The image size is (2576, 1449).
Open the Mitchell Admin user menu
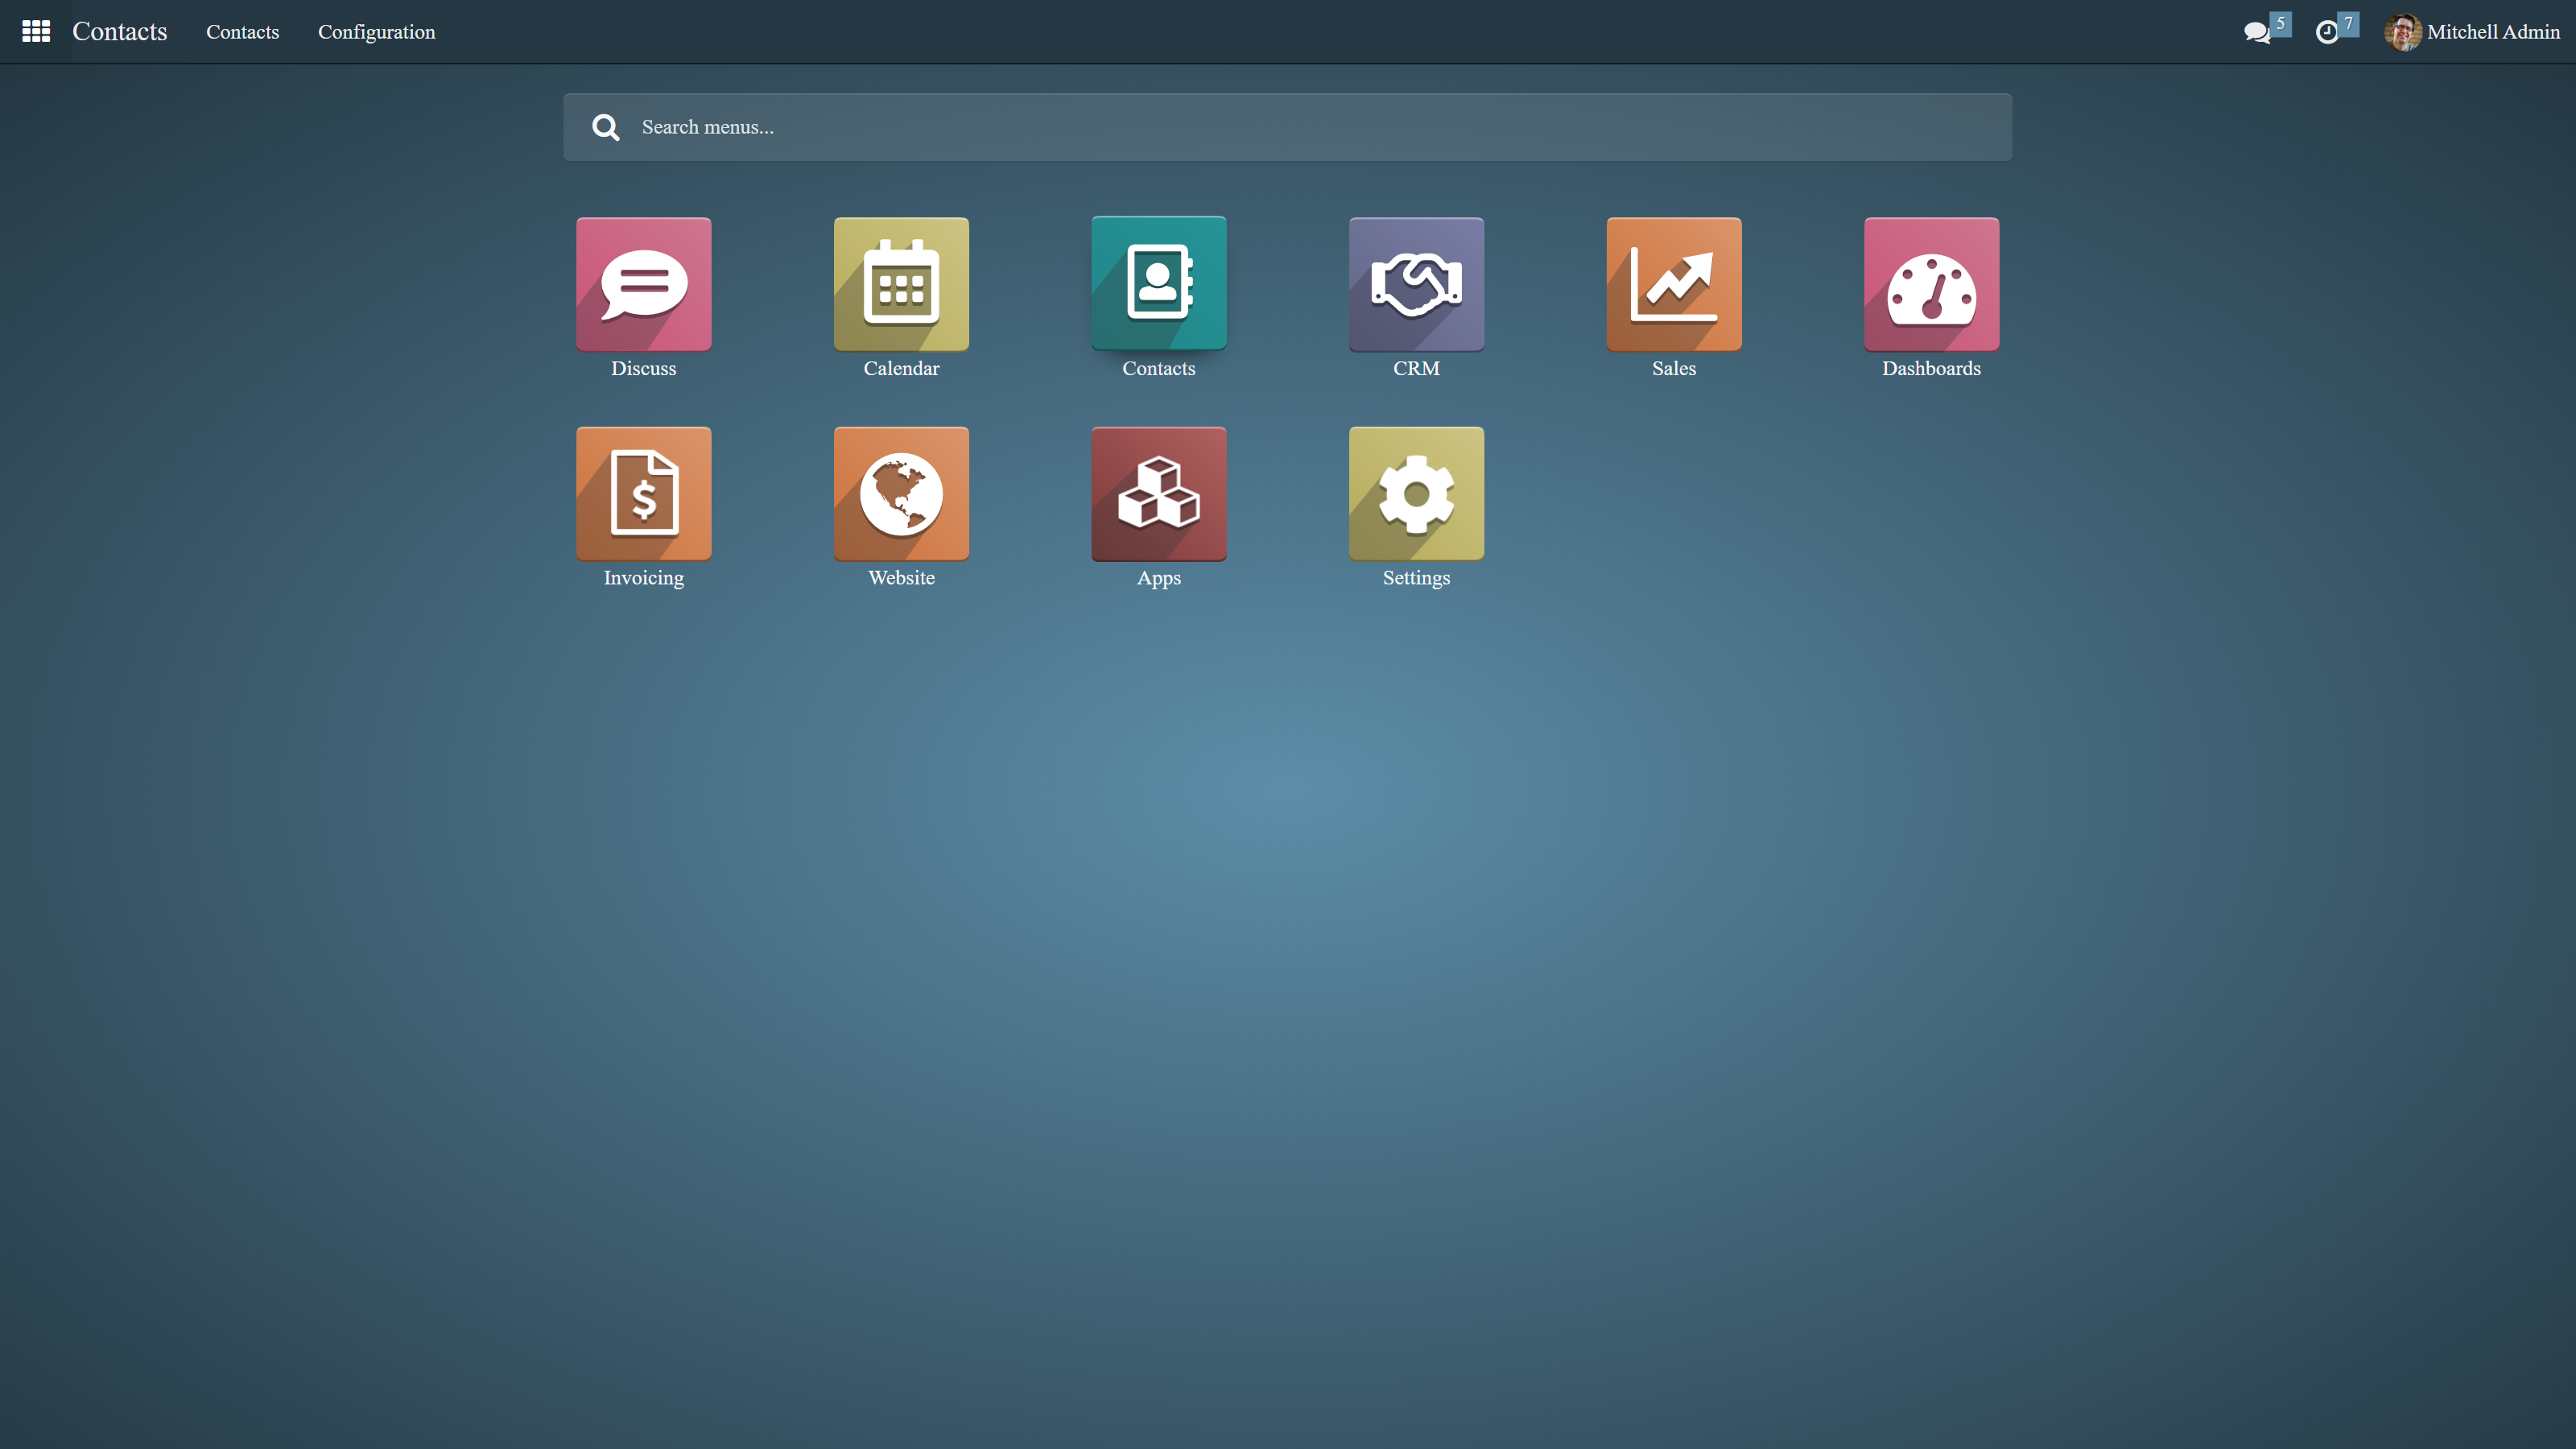tap(2492, 32)
